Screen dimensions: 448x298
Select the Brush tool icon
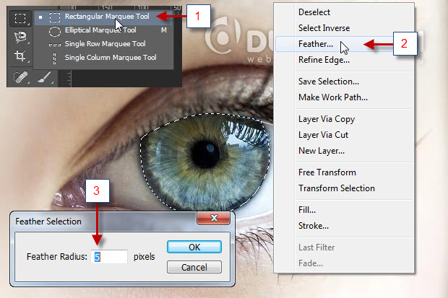pos(45,77)
